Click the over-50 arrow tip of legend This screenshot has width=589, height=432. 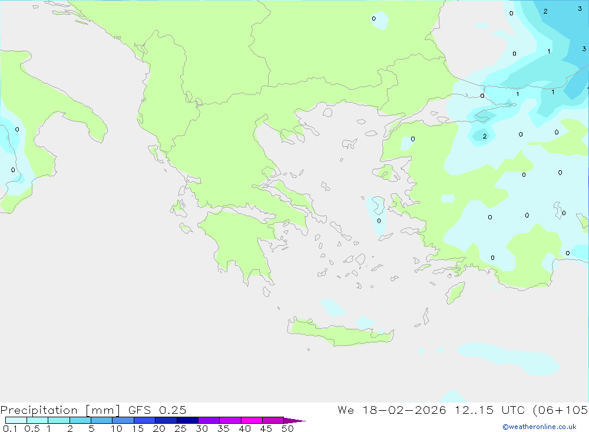tap(294, 420)
